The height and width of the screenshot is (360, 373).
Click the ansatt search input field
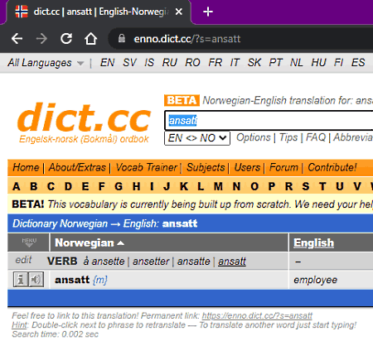pyautogui.click(x=269, y=121)
